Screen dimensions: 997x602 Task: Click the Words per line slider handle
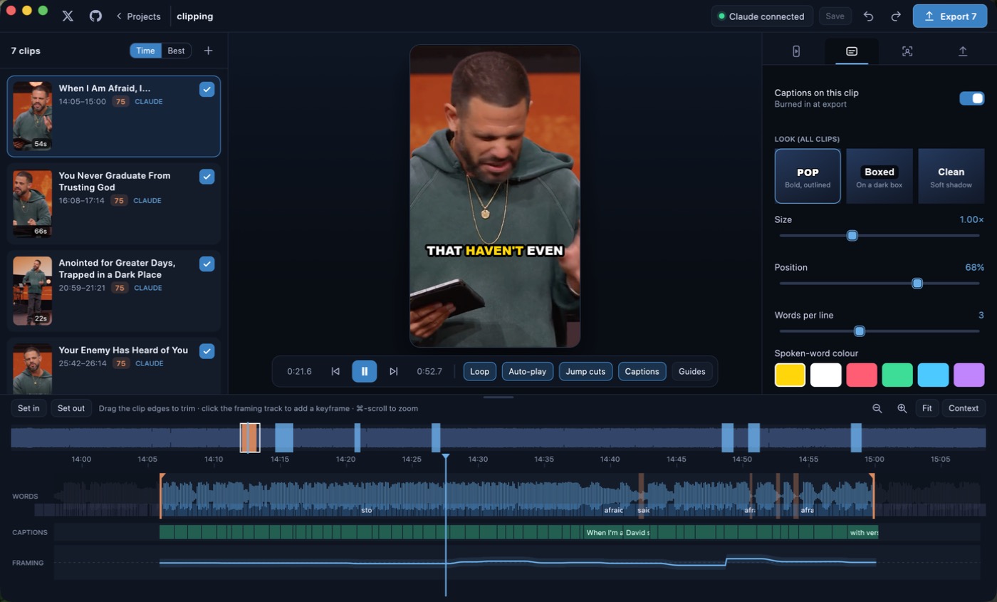click(x=860, y=331)
